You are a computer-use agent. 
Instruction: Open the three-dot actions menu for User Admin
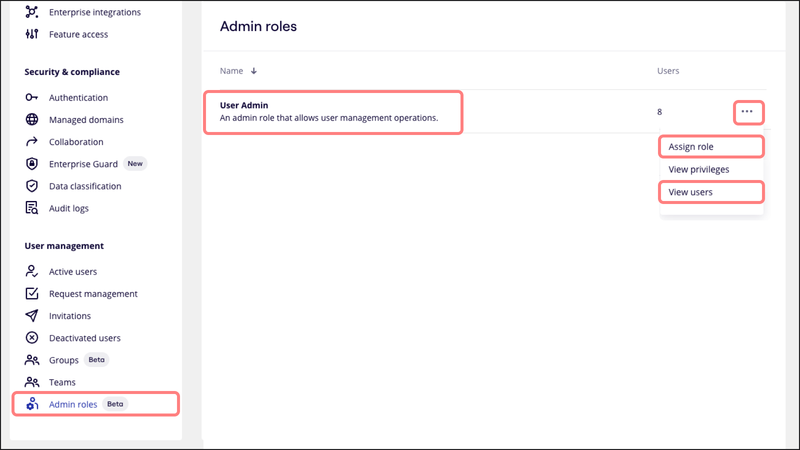click(x=748, y=112)
